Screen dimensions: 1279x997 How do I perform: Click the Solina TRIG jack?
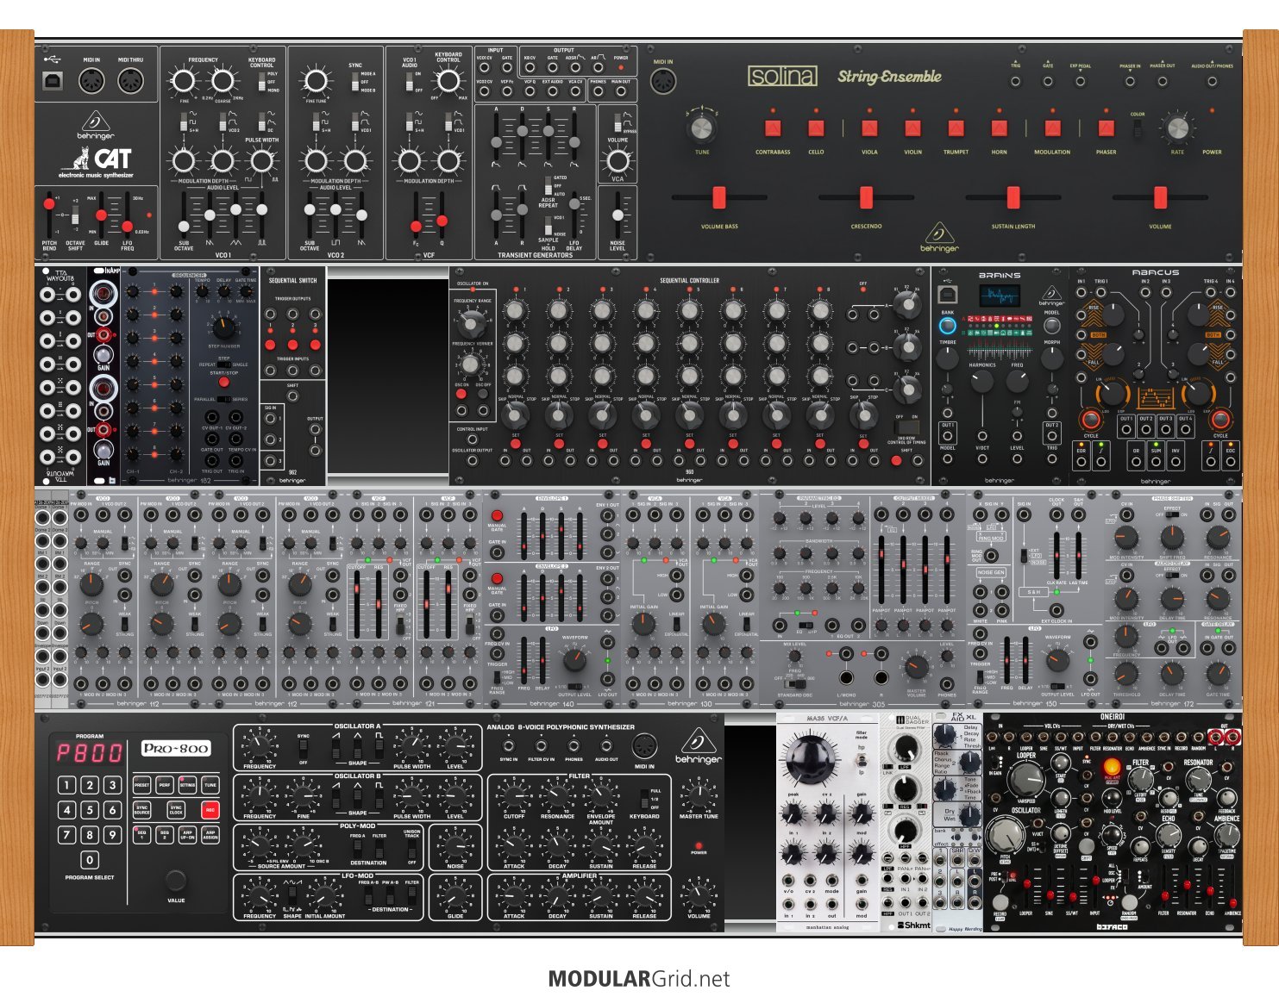(1015, 82)
